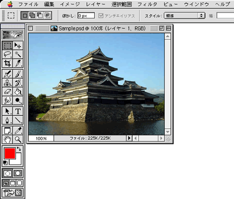Click the red foreground color swatch

pyautogui.click(x=10, y=153)
